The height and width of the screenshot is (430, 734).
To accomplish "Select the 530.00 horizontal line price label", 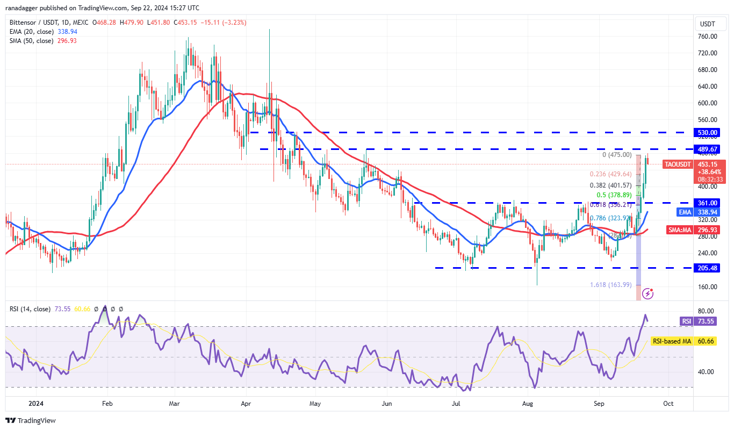I will click(707, 132).
